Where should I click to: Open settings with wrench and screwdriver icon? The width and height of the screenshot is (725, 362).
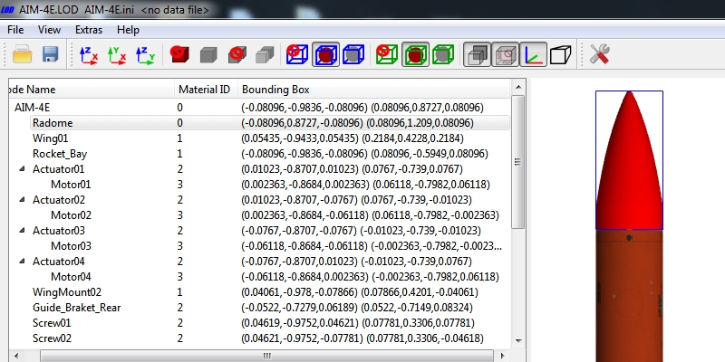(600, 54)
